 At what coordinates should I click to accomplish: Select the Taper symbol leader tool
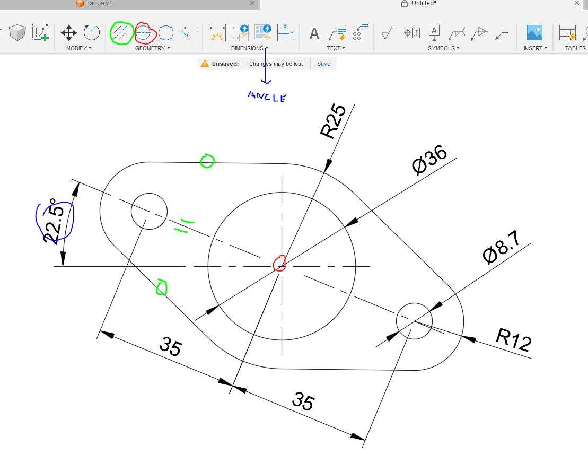click(x=479, y=33)
